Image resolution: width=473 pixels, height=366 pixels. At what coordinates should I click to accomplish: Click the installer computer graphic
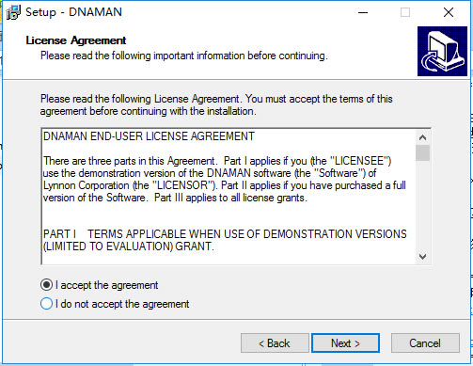442,51
